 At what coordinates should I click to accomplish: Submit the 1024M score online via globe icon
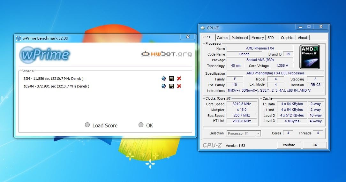coord(163,86)
